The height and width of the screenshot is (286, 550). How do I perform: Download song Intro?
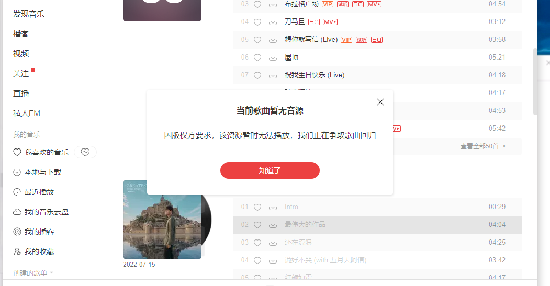tap(273, 207)
